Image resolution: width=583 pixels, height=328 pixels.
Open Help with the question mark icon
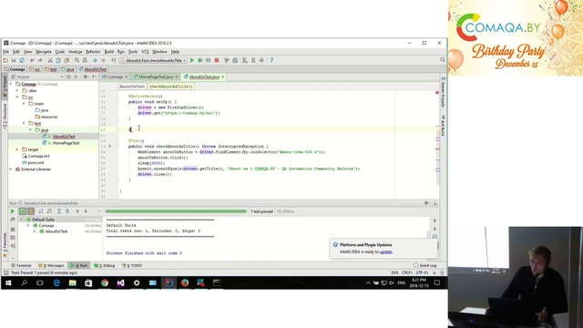pyautogui.click(x=271, y=60)
